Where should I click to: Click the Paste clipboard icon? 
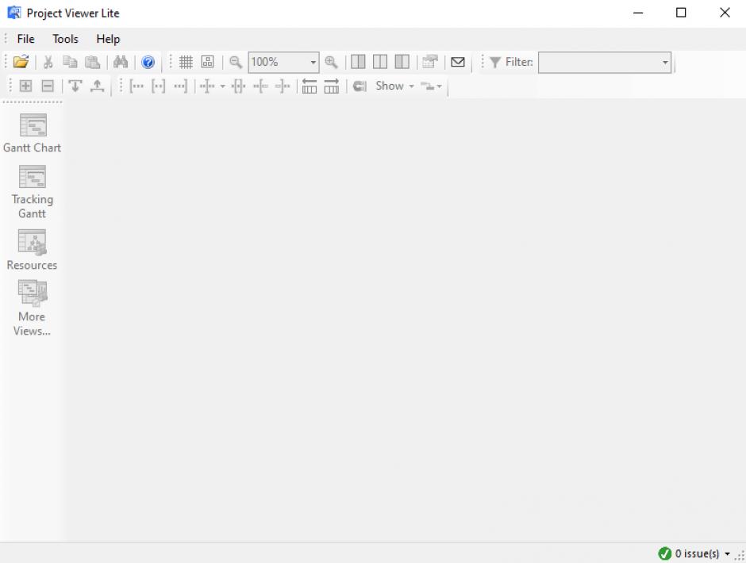pyautogui.click(x=92, y=62)
